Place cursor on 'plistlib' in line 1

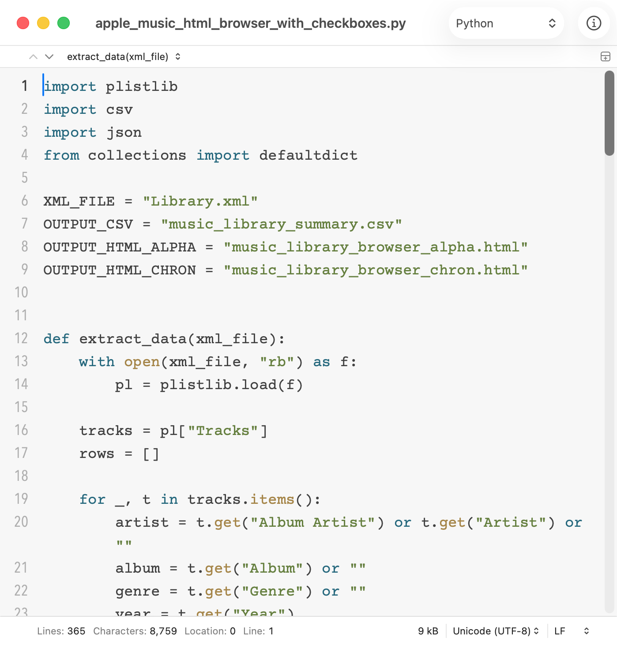(142, 86)
